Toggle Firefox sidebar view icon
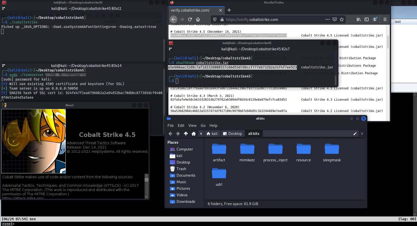The height and width of the screenshot is (226, 417). coord(367,19)
